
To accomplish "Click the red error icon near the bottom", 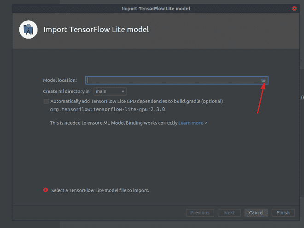I will 45,190.
